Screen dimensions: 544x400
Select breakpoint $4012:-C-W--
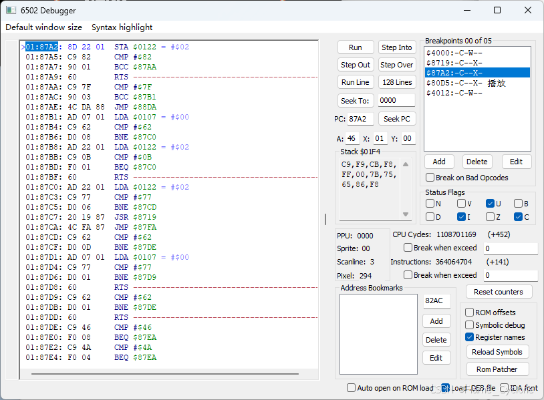click(477, 93)
